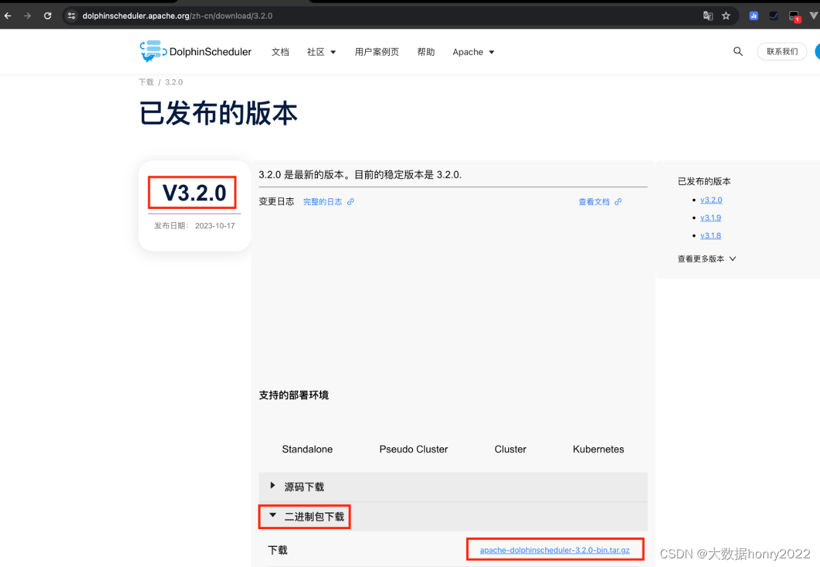Download apache-dolphinscheduler-3.2.0-bin.tar.gz
Image resolution: width=820 pixels, height=567 pixels.
(554, 550)
